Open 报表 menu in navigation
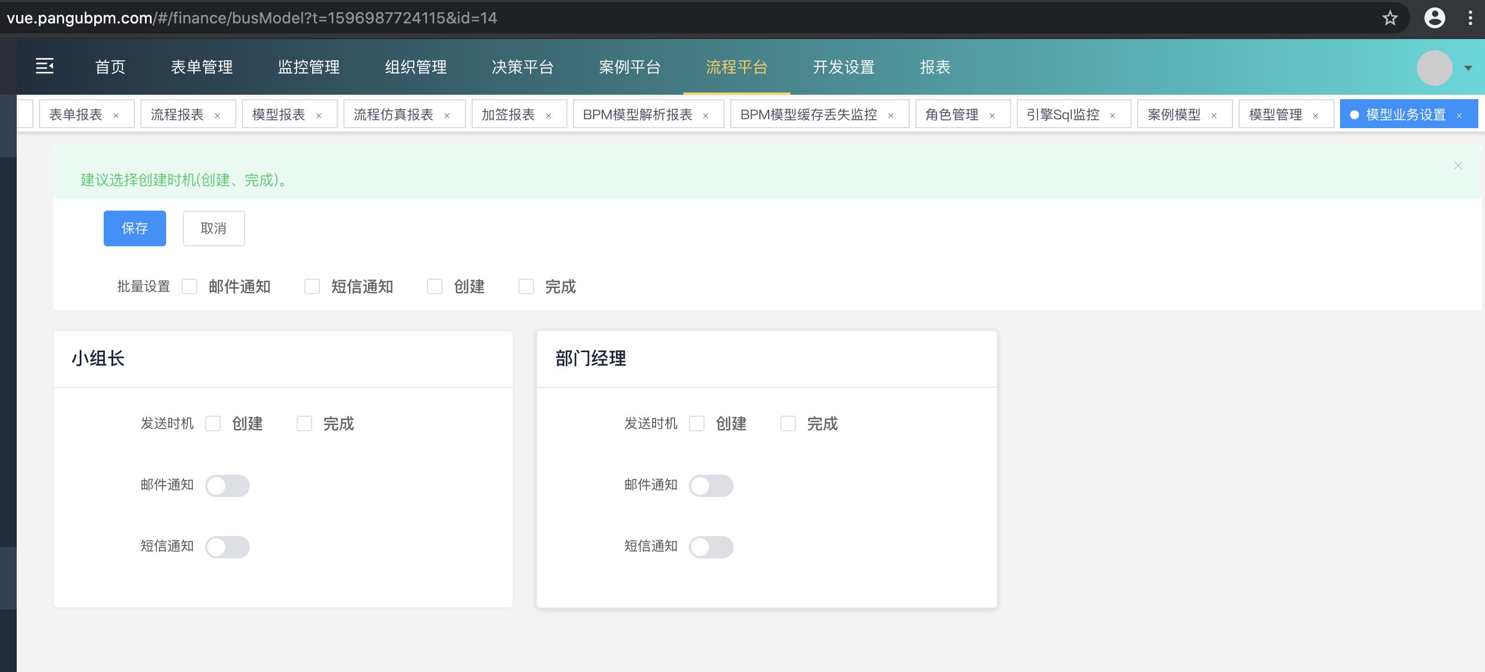The width and height of the screenshot is (1485, 672). [x=935, y=67]
